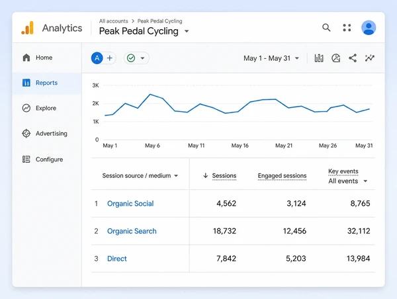This screenshot has width=397, height=299.
Task: Open the search magnifier icon
Action: (326, 27)
